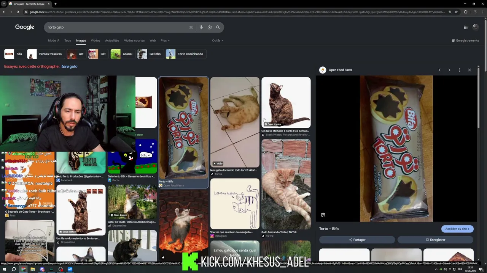Open orange cat sleeping on tiles video thumbnail
This screenshot has height=273, width=487.
(235, 122)
